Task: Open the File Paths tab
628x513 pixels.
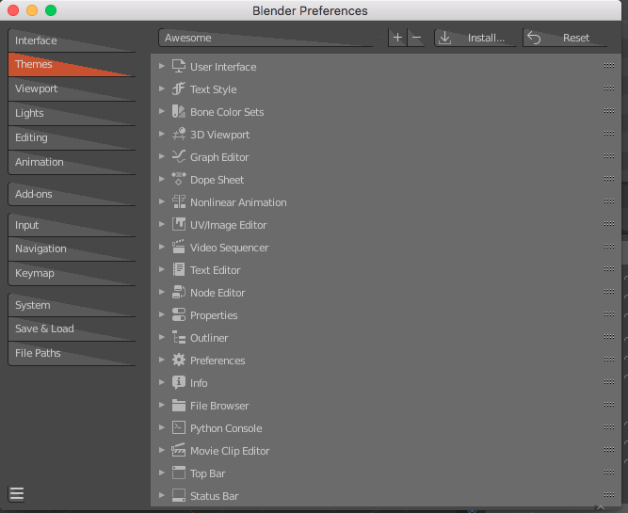Action: coord(72,354)
